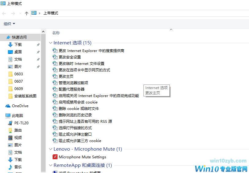
Task: Select 阻止或允许第三方 cookie
Action: 80,141
